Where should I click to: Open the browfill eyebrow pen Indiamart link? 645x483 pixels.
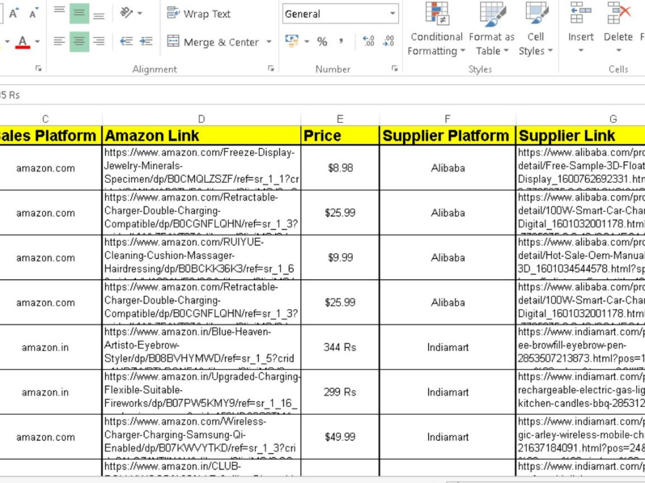pos(580,348)
